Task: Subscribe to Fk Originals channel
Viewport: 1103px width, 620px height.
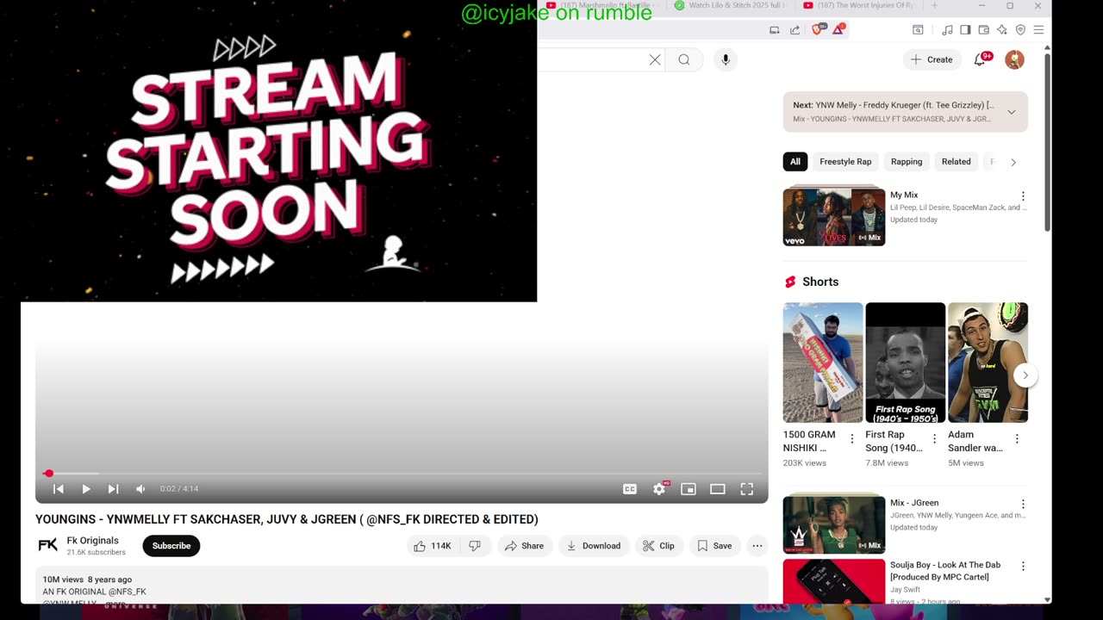Action: [171, 546]
